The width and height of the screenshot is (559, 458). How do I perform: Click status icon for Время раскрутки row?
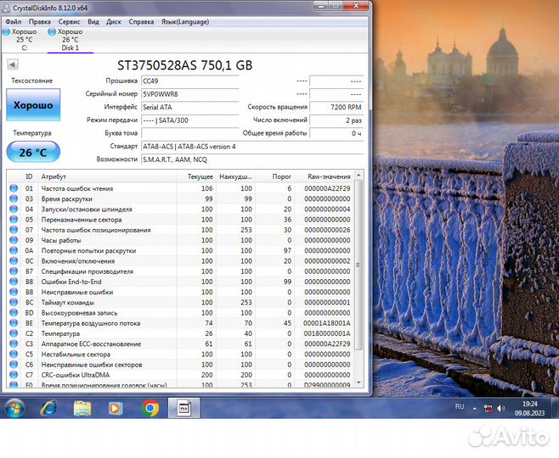coord(14,198)
